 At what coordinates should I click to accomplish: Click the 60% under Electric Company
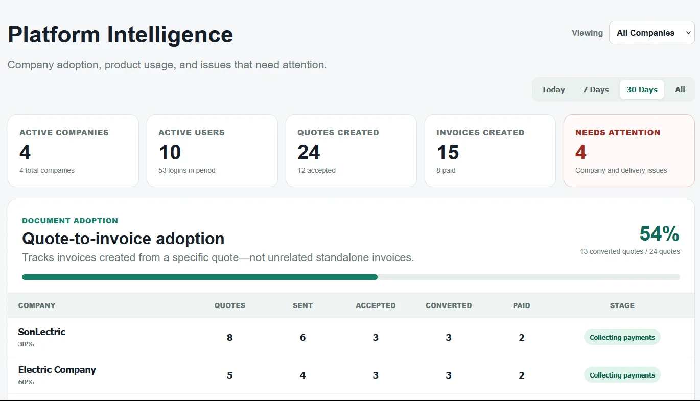[x=26, y=382]
